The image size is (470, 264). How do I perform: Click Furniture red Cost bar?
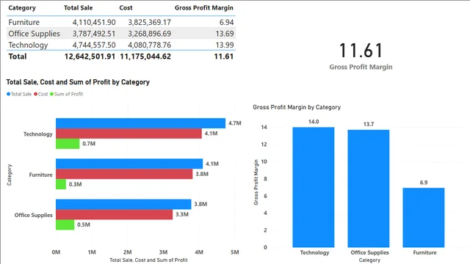124,174
